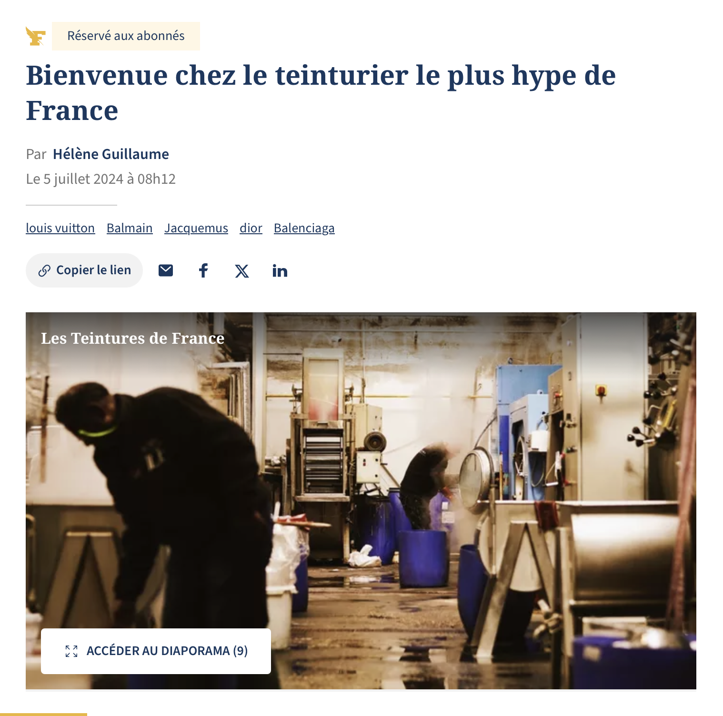Follow the 'Balmain' tag link
The image size is (723, 716).
pyautogui.click(x=130, y=228)
